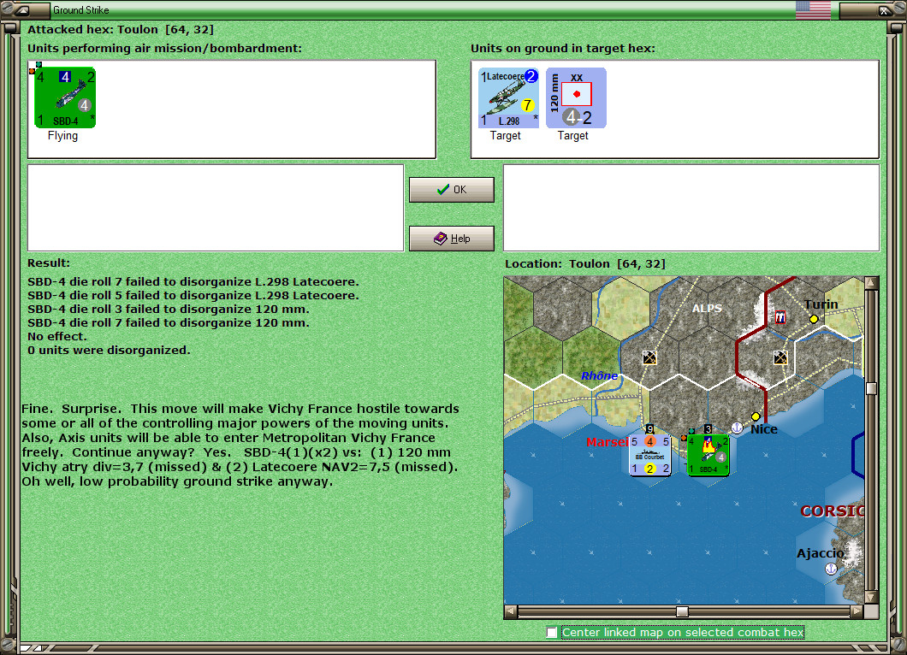Click the Ground Strike window title

tap(81, 9)
